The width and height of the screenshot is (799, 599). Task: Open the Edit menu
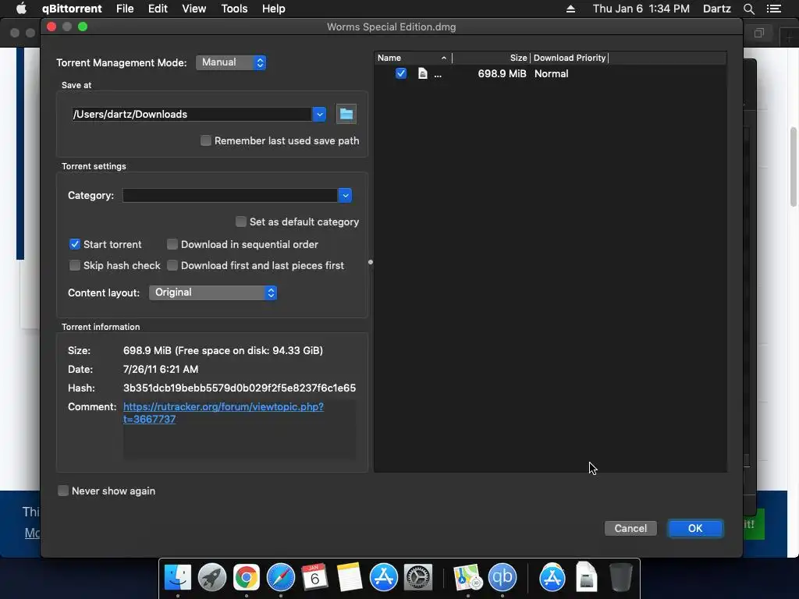[158, 9]
